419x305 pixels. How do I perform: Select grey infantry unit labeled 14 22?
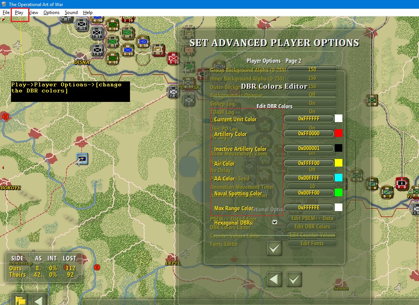(97, 50)
